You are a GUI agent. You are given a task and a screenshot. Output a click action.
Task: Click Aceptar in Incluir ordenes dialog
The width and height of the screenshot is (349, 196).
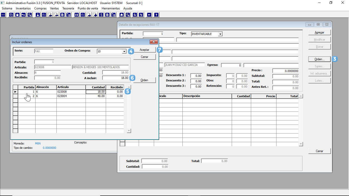(144, 50)
